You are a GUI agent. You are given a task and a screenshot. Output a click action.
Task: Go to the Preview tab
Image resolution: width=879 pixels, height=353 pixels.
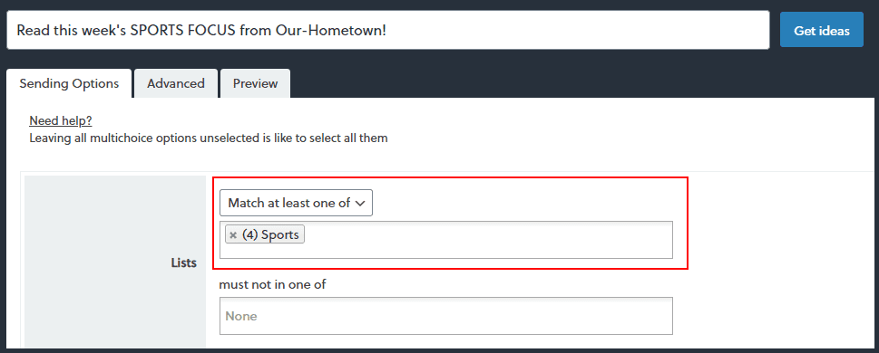click(x=255, y=83)
